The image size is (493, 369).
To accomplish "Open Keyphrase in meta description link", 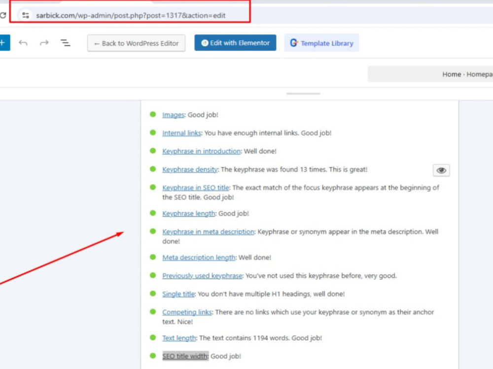I will (208, 232).
